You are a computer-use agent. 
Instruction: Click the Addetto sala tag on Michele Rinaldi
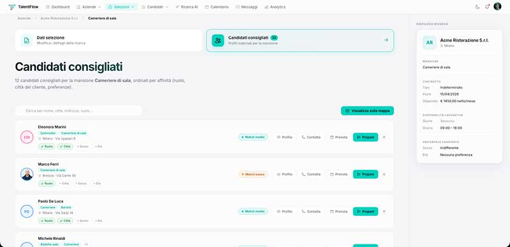tap(49, 244)
